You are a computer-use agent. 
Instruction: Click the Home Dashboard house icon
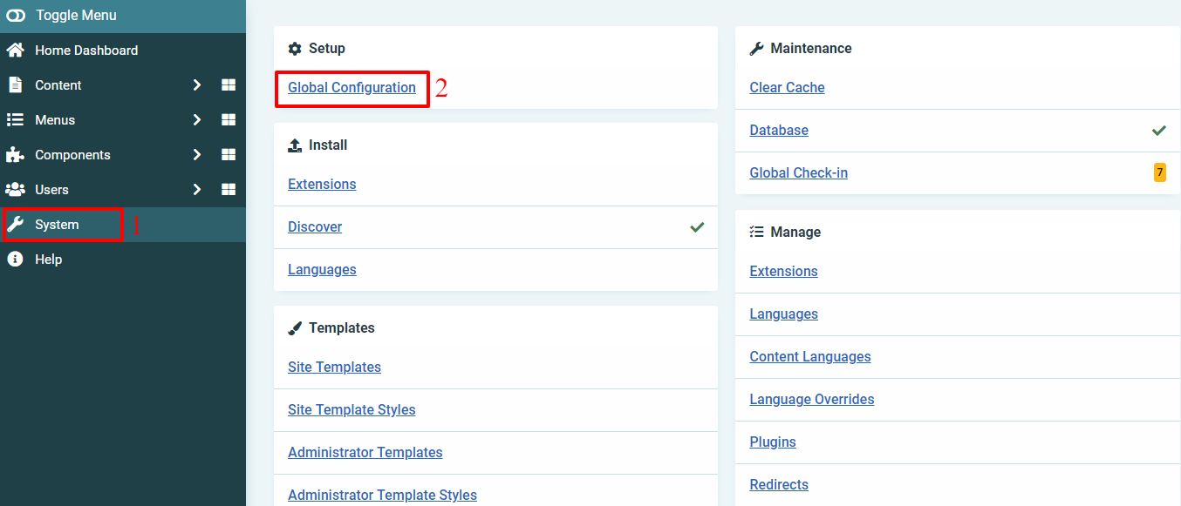pos(16,50)
